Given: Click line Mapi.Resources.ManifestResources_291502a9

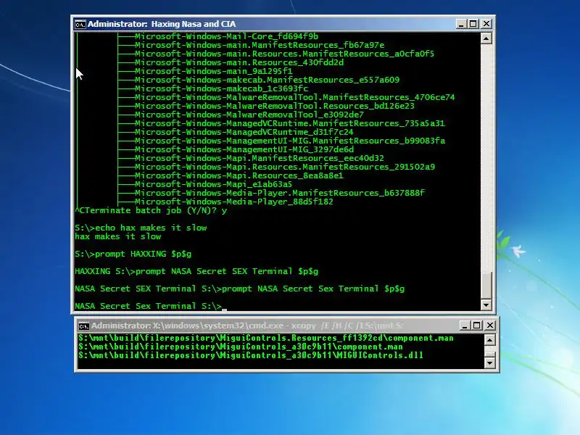Looking at the screenshot, I should point(285,167).
